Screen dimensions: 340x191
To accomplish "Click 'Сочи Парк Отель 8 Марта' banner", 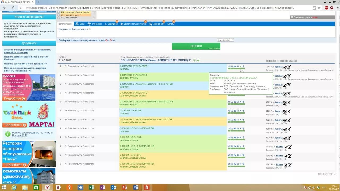I will [29, 115].
